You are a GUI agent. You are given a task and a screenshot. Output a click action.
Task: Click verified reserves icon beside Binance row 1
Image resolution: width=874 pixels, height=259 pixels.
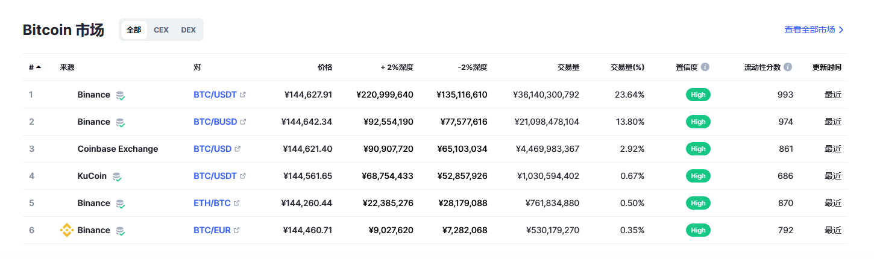(x=121, y=95)
